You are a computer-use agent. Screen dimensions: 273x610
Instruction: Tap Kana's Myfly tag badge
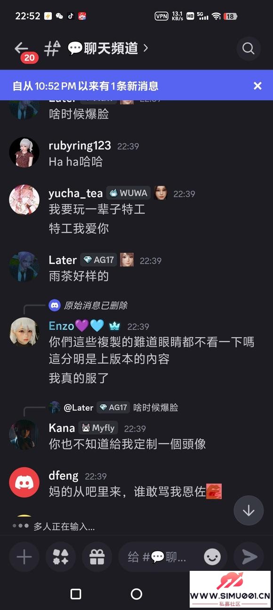tap(98, 428)
